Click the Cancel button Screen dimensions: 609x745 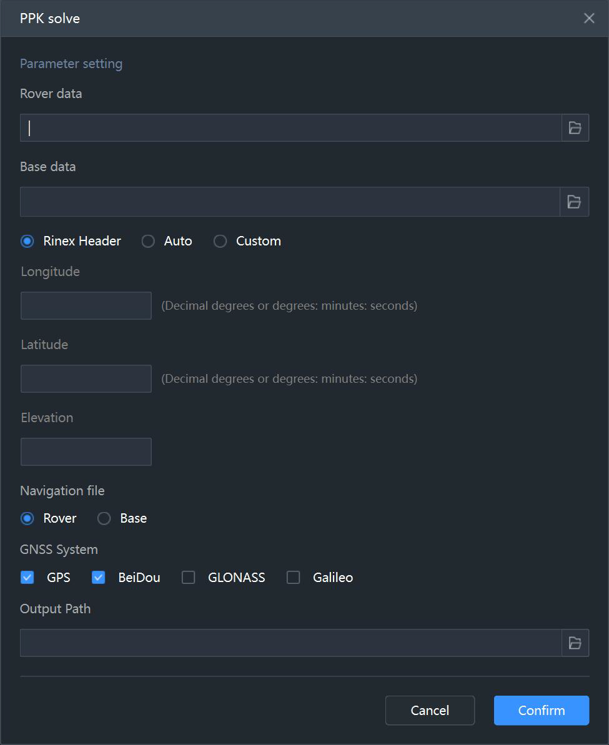pyautogui.click(x=430, y=710)
